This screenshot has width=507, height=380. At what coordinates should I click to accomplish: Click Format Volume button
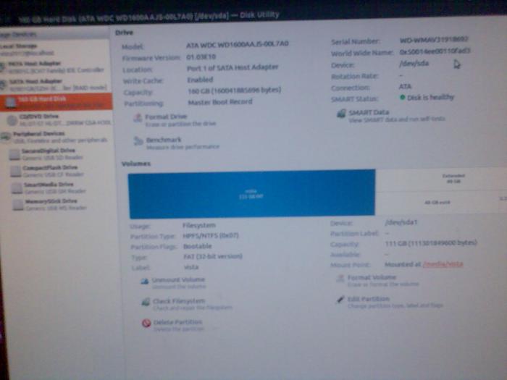coord(377,281)
